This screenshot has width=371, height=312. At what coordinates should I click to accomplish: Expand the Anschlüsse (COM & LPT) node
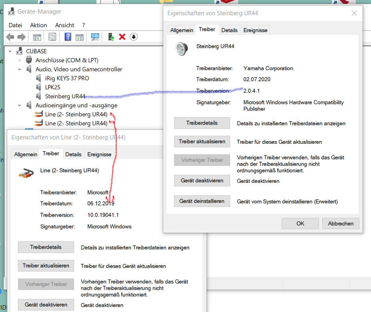(x=19, y=60)
